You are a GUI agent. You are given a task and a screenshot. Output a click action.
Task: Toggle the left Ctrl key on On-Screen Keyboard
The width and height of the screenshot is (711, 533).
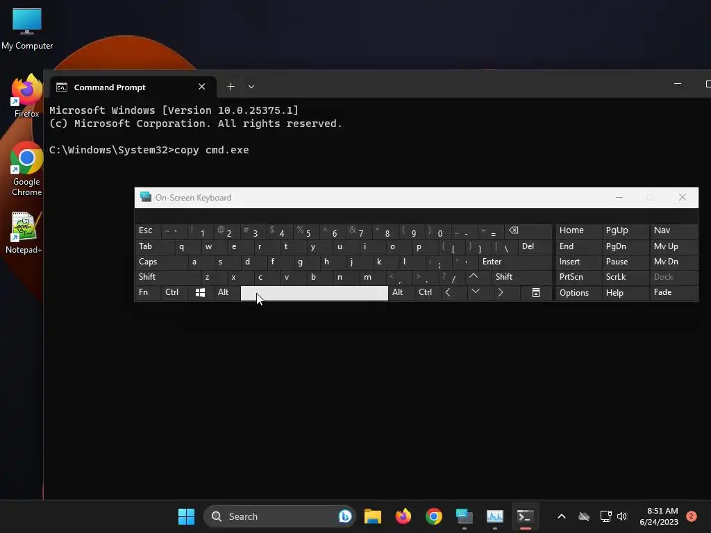174,293
